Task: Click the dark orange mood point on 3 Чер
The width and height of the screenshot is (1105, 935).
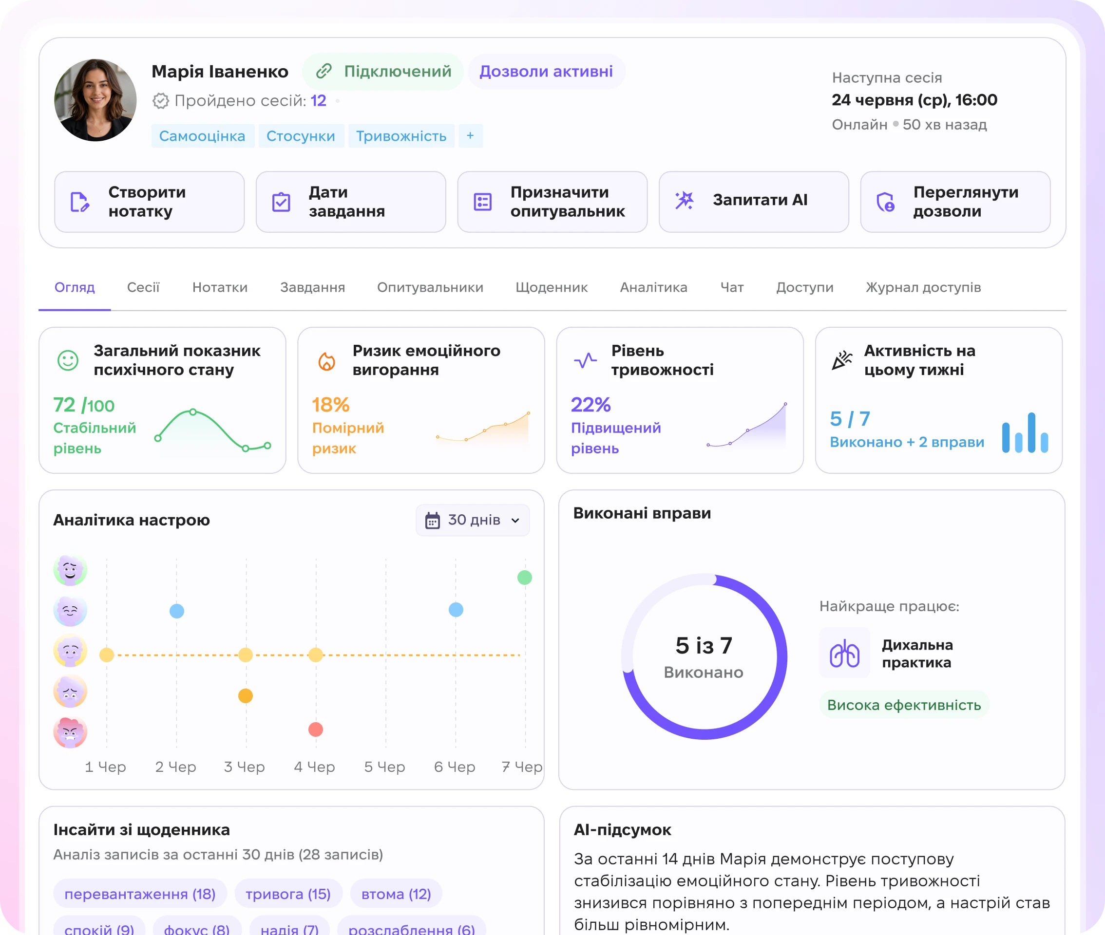Action: point(246,696)
